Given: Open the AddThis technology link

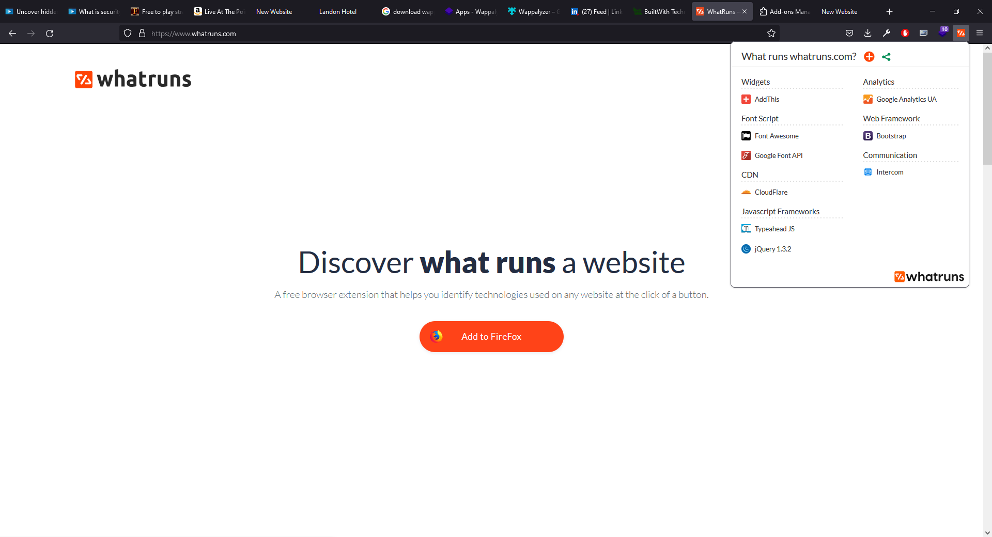Looking at the screenshot, I should (767, 99).
